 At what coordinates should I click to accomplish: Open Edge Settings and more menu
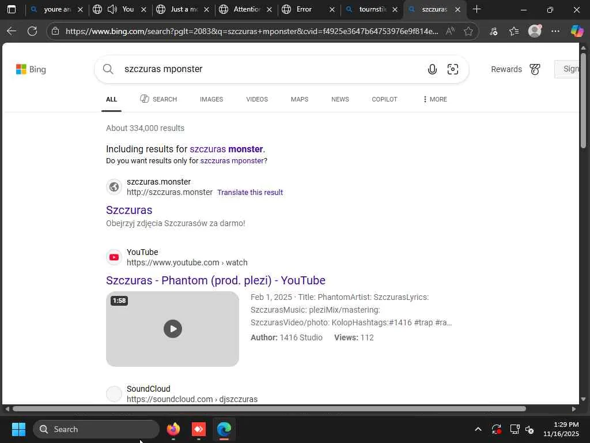555,31
